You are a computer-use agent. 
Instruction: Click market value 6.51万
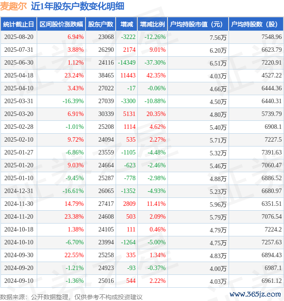218,63
